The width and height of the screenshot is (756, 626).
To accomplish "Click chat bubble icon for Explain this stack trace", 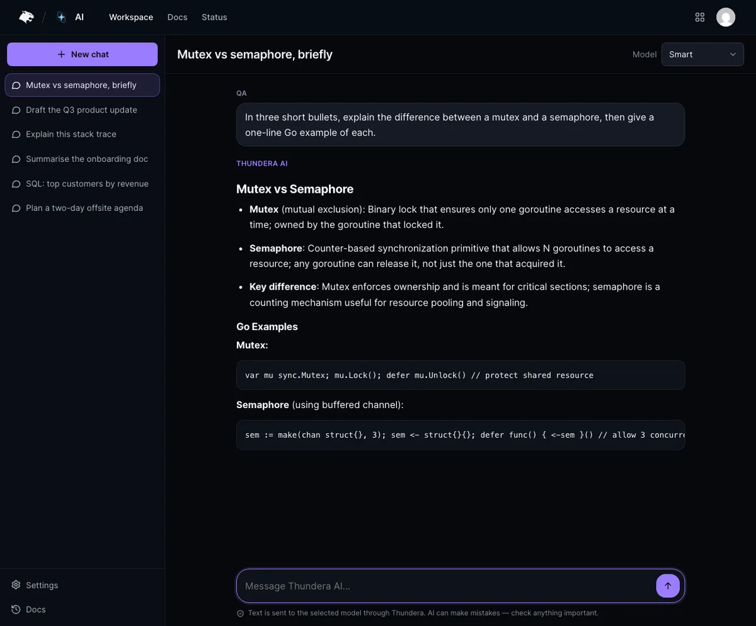I will pyautogui.click(x=16, y=134).
